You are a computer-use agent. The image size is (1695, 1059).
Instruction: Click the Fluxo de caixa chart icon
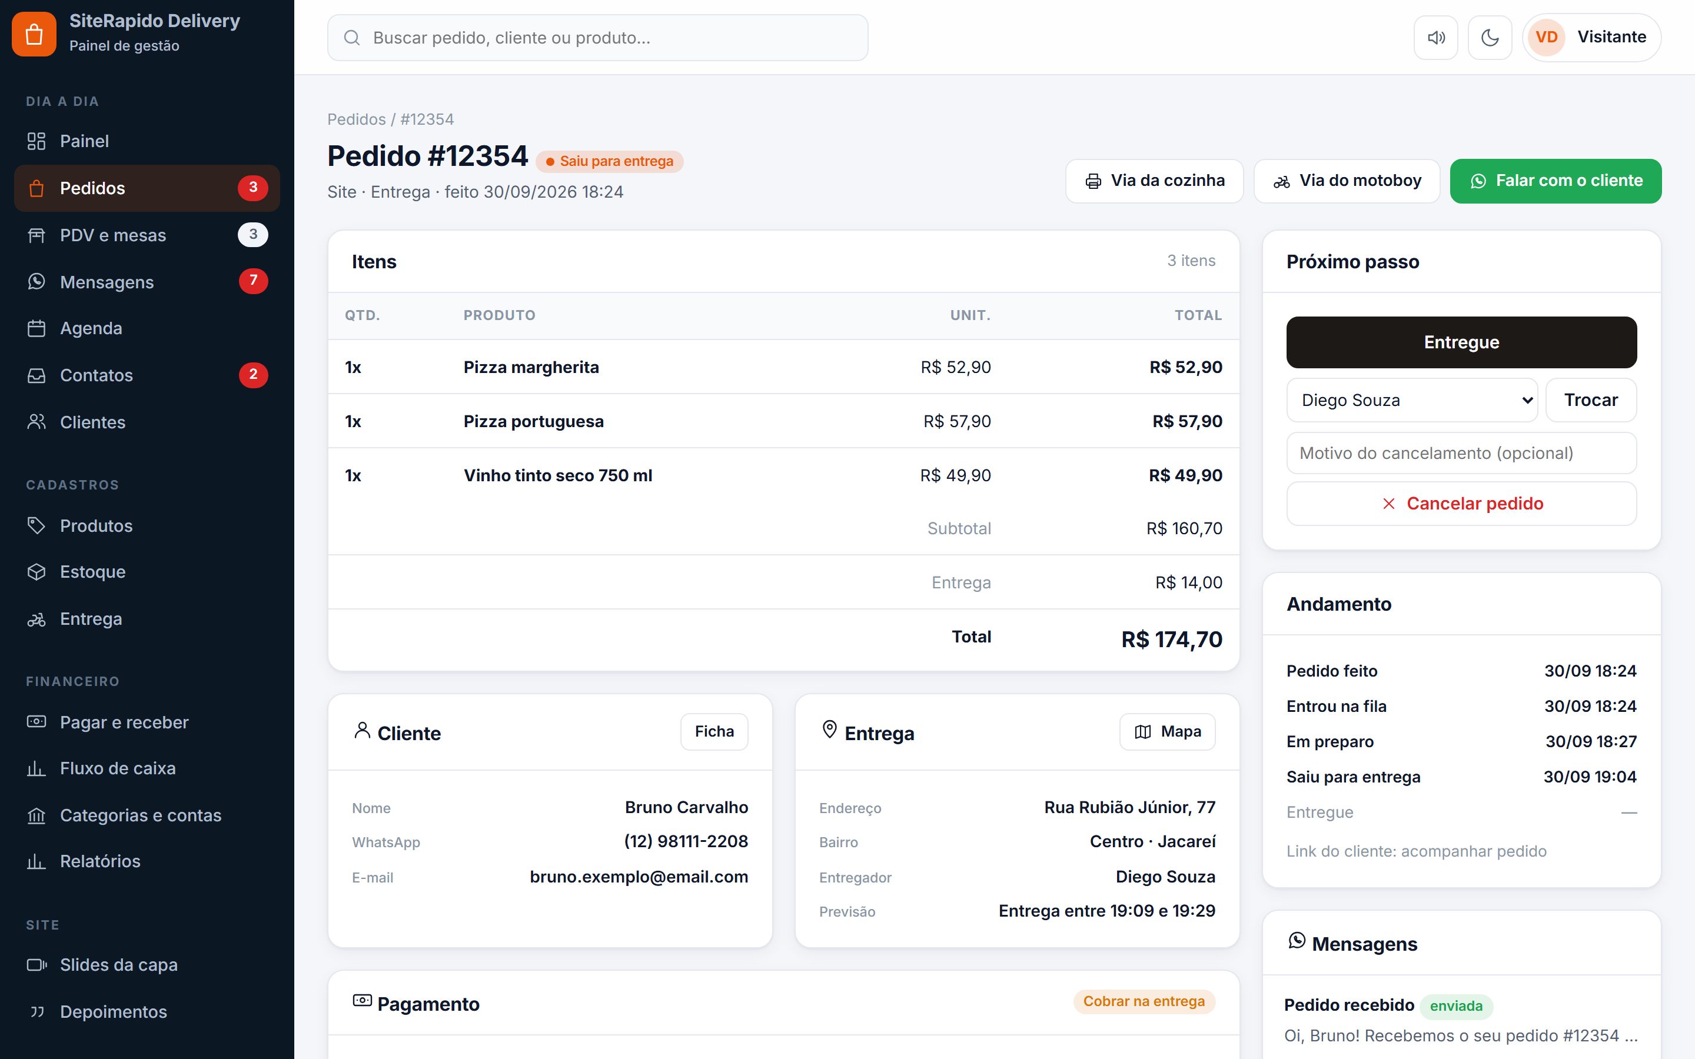tap(36, 768)
